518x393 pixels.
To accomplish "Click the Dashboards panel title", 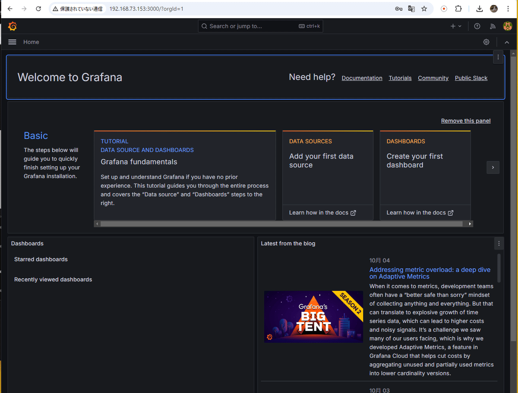I will [x=27, y=244].
